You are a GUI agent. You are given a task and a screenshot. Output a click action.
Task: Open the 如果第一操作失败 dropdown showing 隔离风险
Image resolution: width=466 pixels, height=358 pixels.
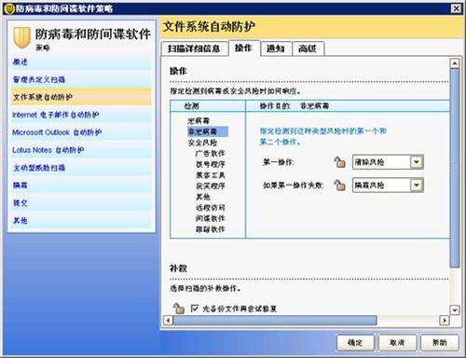[x=388, y=186]
